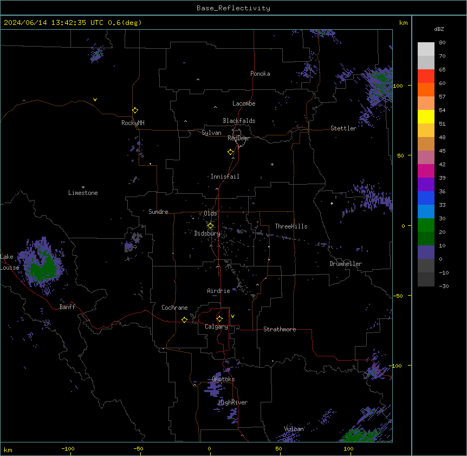Click the -100 tick on the bottom axis
The width and height of the screenshot is (467, 456).
click(68, 448)
